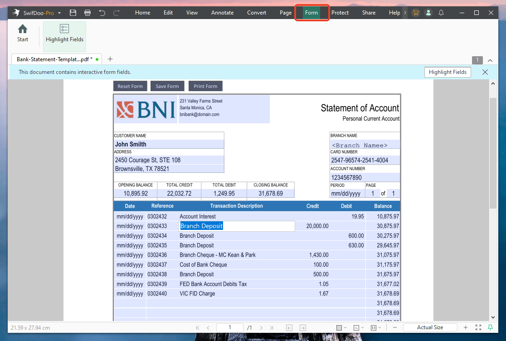This screenshot has width=506, height=341.
Task: Click the John Smilth customer name field
Action: point(169,144)
